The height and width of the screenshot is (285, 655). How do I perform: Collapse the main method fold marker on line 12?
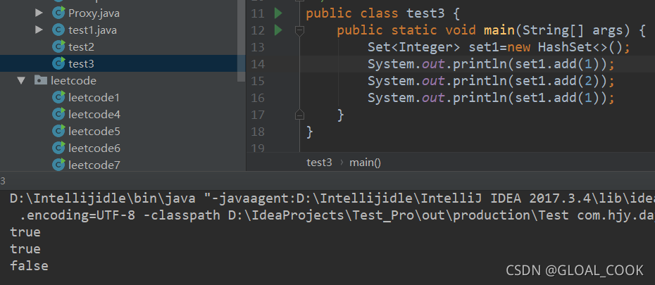pos(299,30)
